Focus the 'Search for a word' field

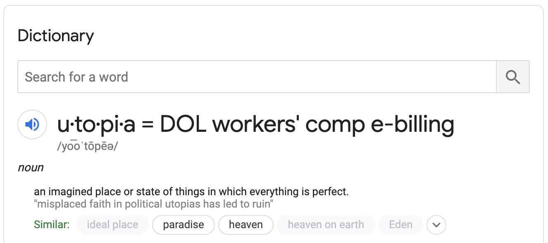[256, 77]
